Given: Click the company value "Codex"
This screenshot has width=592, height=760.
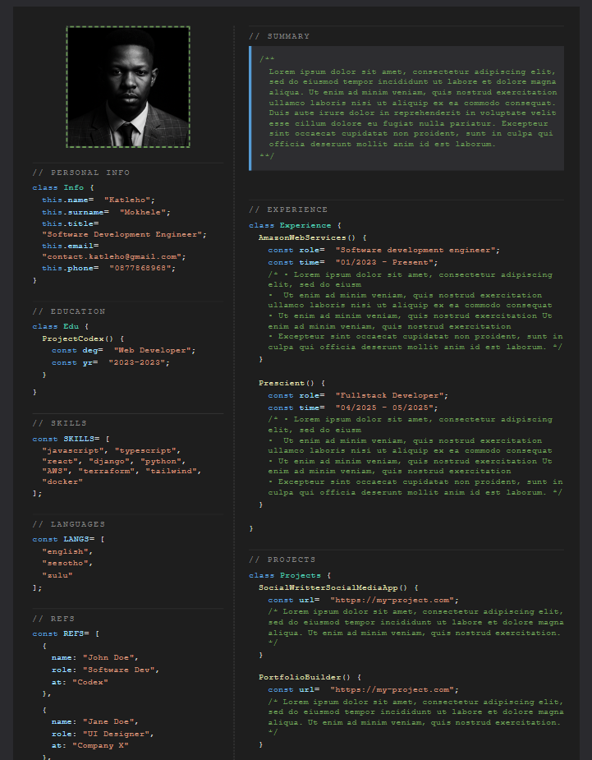Looking at the screenshot, I should (x=90, y=682).
